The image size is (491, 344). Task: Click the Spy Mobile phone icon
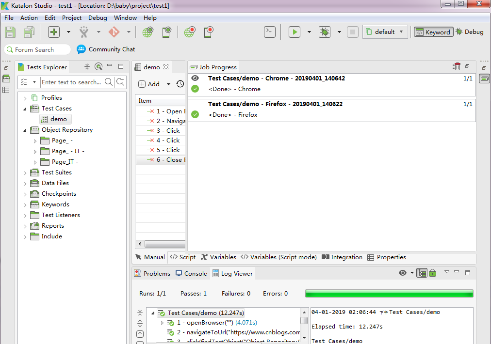coord(166,32)
